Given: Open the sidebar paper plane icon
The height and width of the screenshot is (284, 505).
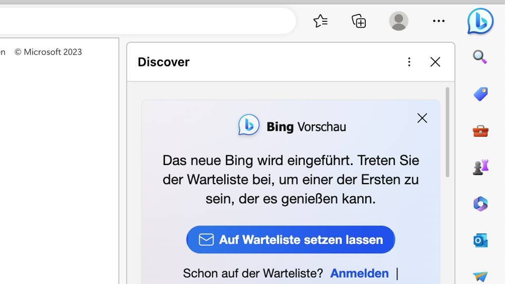Looking at the screenshot, I should 480,276.
